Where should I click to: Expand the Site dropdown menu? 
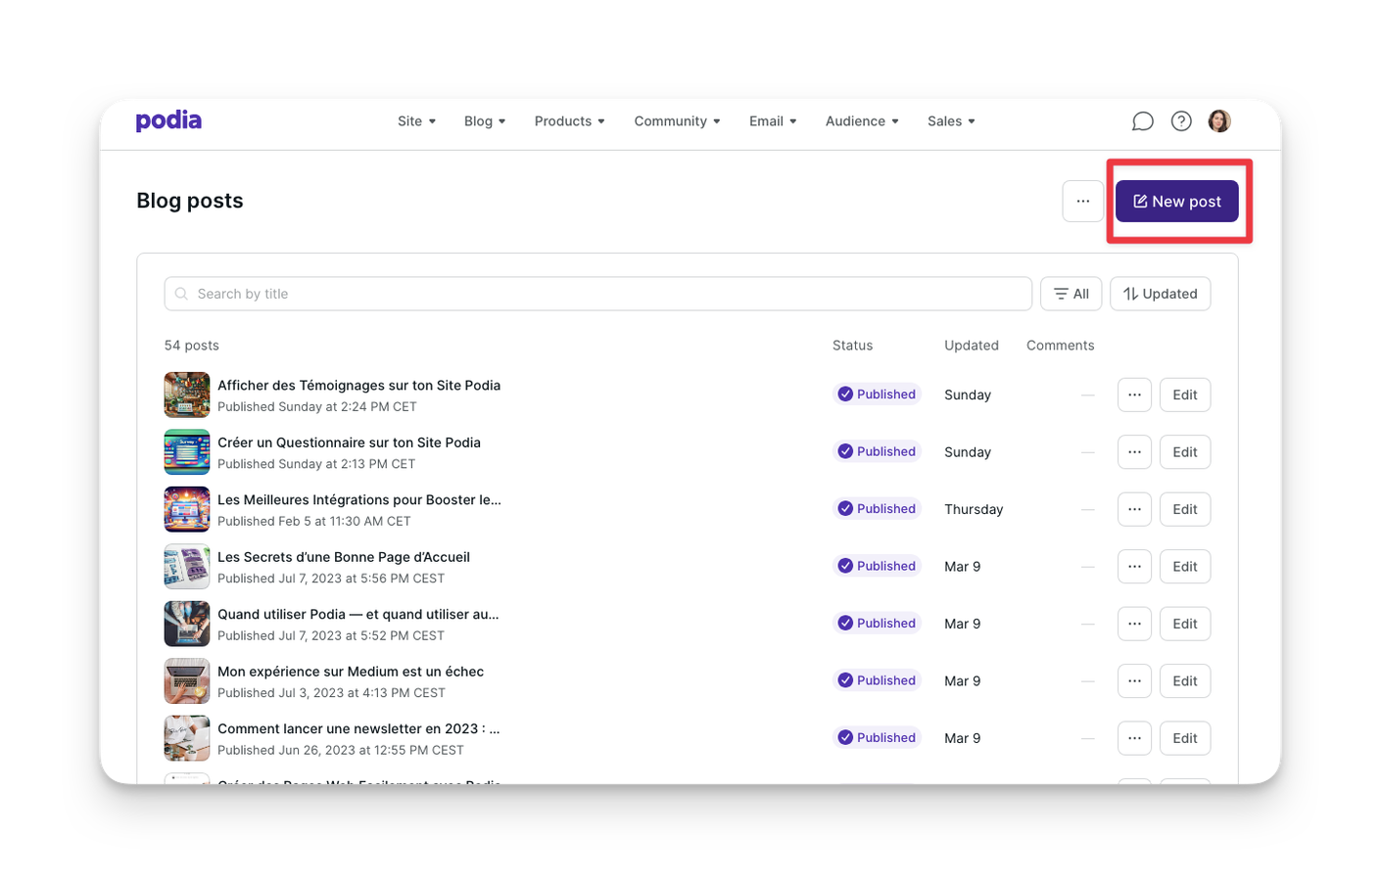pos(416,121)
